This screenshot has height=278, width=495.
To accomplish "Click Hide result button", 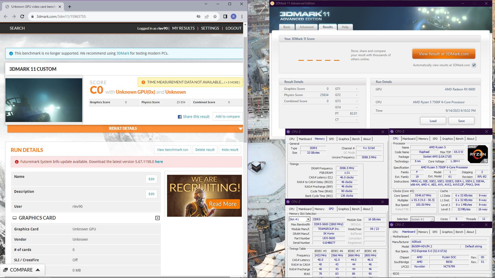I will pos(230,150).
